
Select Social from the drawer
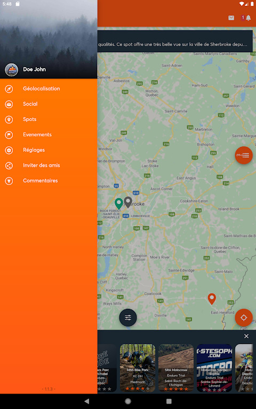coord(49,104)
